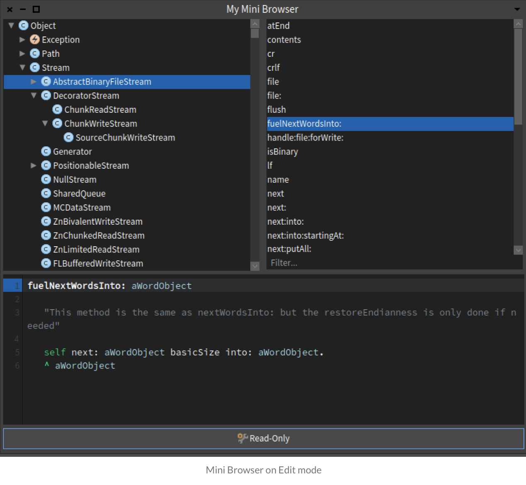The width and height of the screenshot is (526, 485).
Task: Click the class tree scroll-down arrow
Action: [255, 266]
